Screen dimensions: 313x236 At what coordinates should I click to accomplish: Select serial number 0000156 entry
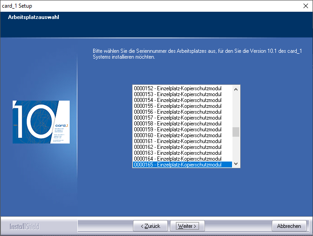tap(177, 111)
